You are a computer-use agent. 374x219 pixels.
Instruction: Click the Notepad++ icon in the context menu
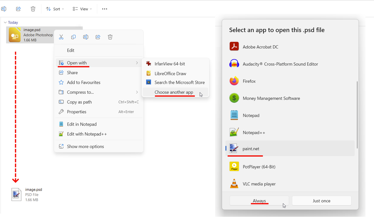(x=61, y=134)
